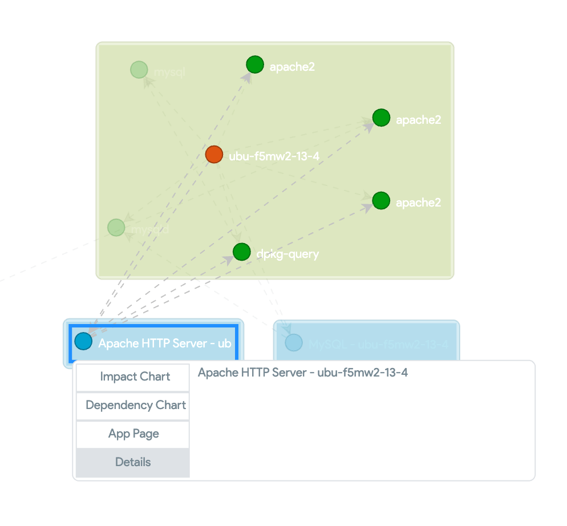The height and width of the screenshot is (526, 567).
Task: Click the faded mysql node near the top
Action: tap(139, 68)
